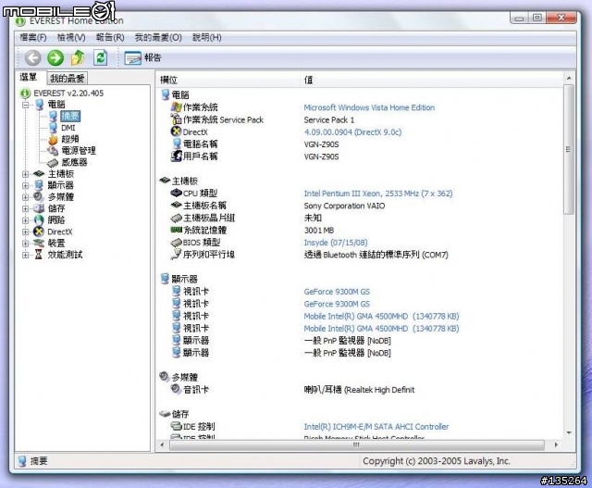Select the 多媒體 node in tree
This screenshot has height=488, width=592.
click(60, 197)
